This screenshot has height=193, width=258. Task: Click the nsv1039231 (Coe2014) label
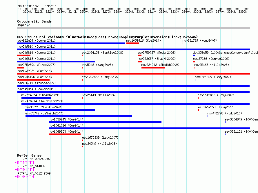click(x=35, y=71)
